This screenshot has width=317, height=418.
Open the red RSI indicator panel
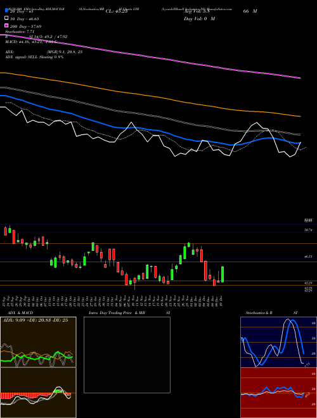(278, 393)
